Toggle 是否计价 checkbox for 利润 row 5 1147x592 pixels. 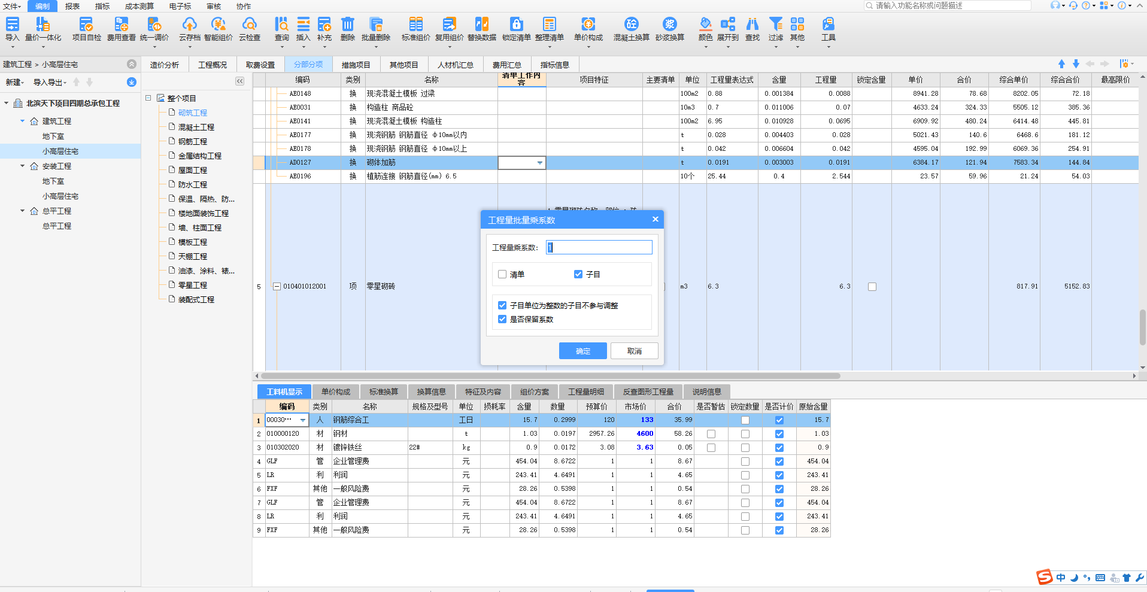[x=779, y=475]
